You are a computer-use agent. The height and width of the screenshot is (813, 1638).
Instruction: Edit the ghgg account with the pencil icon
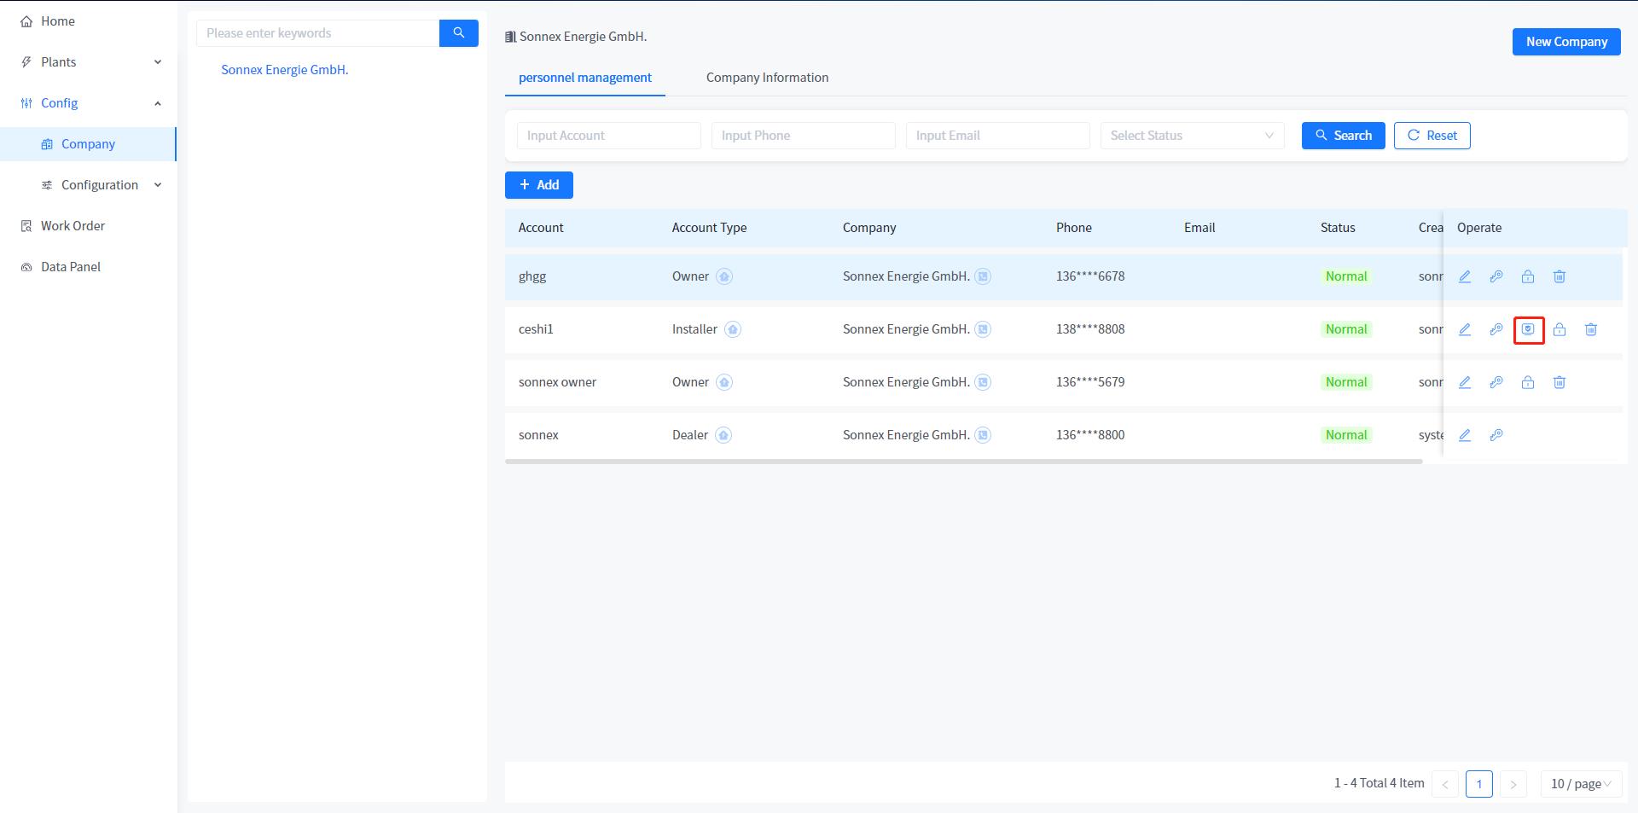(1465, 276)
